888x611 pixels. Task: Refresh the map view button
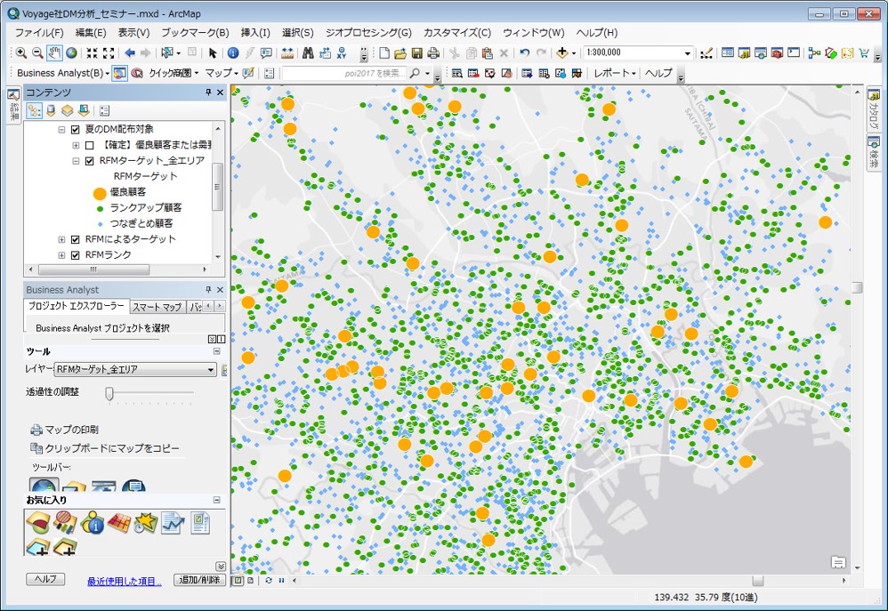[269, 581]
